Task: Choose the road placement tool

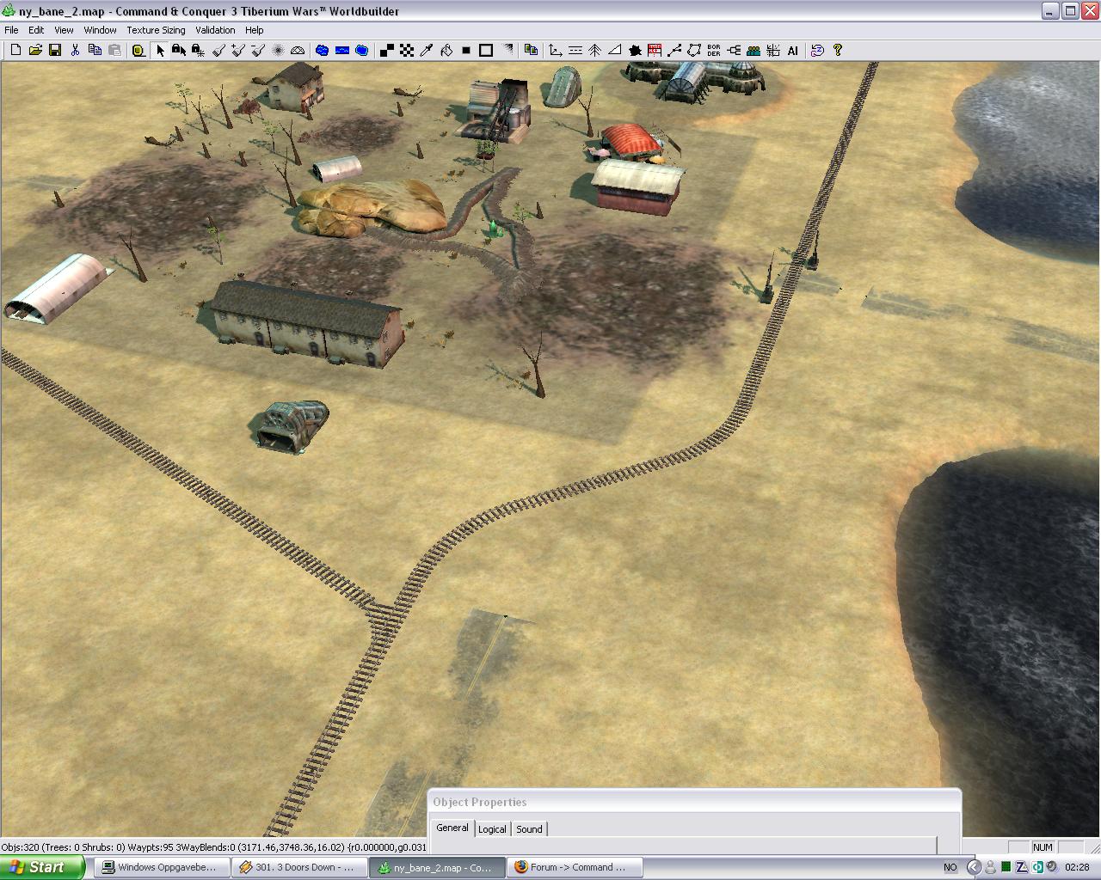Action: coord(575,51)
